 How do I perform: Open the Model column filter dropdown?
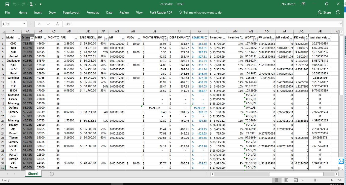click(18, 39)
